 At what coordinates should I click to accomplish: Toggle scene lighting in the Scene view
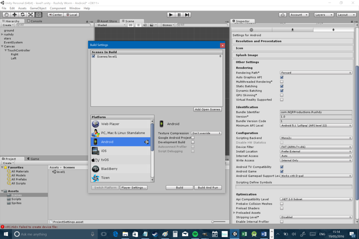pyautogui.click(x=138, y=25)
